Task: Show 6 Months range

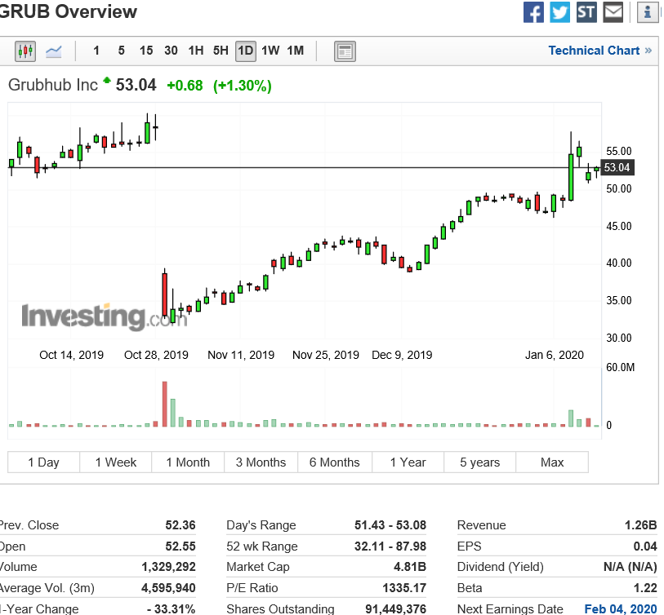Action: coord(335,462)
